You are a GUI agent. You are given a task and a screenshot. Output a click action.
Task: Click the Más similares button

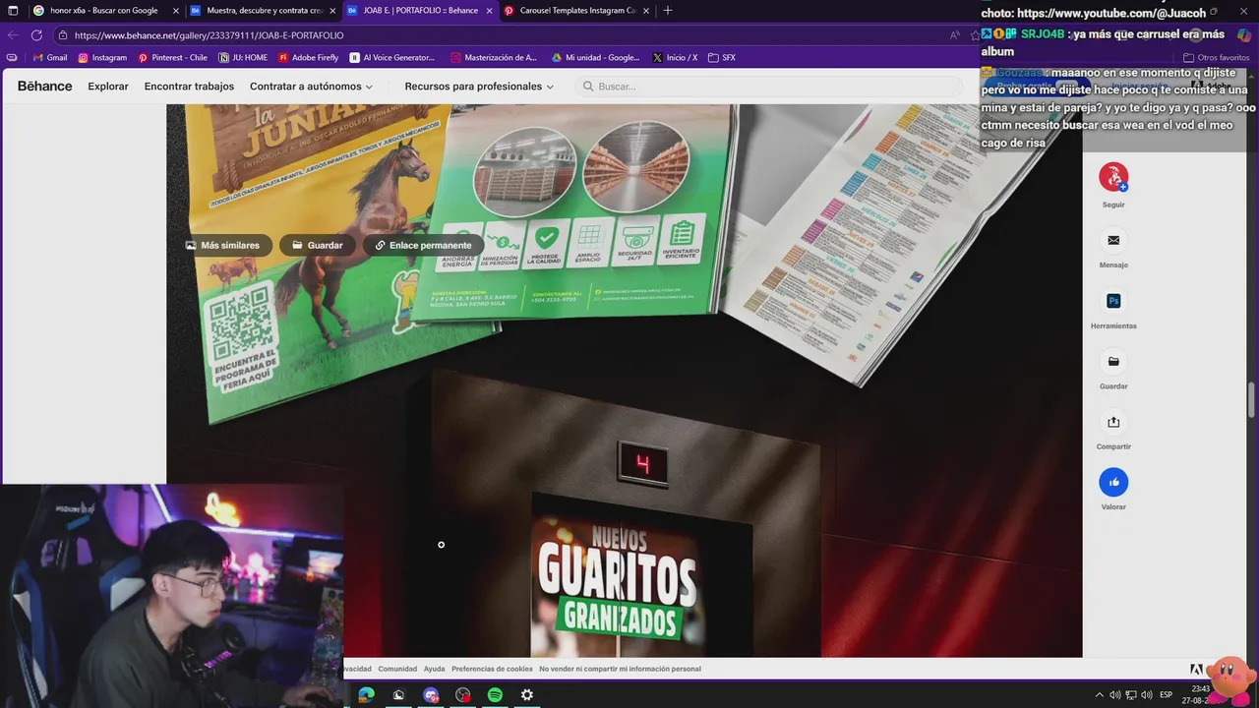point(222,245)
